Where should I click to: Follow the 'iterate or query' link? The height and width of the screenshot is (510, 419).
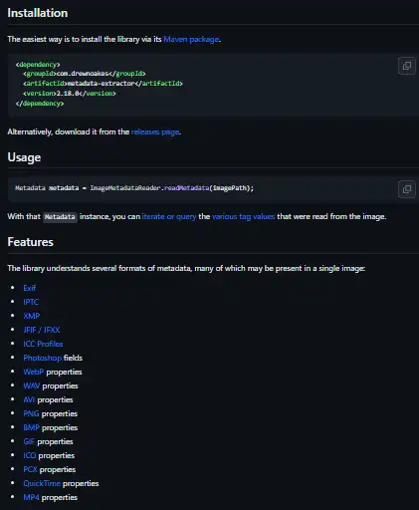[169, 216]
